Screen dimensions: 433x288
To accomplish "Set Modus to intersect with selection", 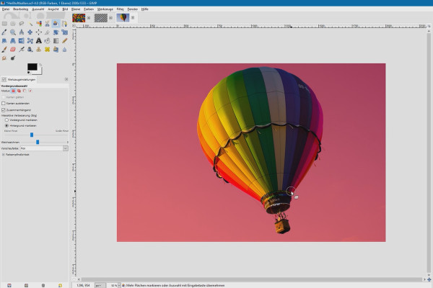I will 30,91.
